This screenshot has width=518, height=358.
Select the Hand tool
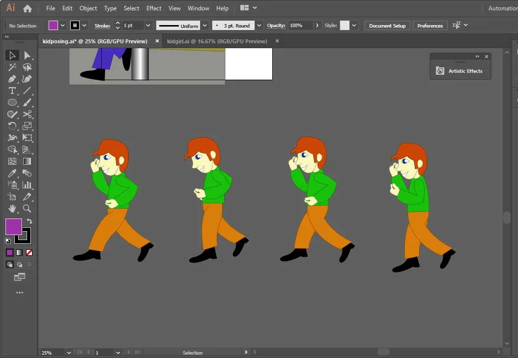point(12,209)
